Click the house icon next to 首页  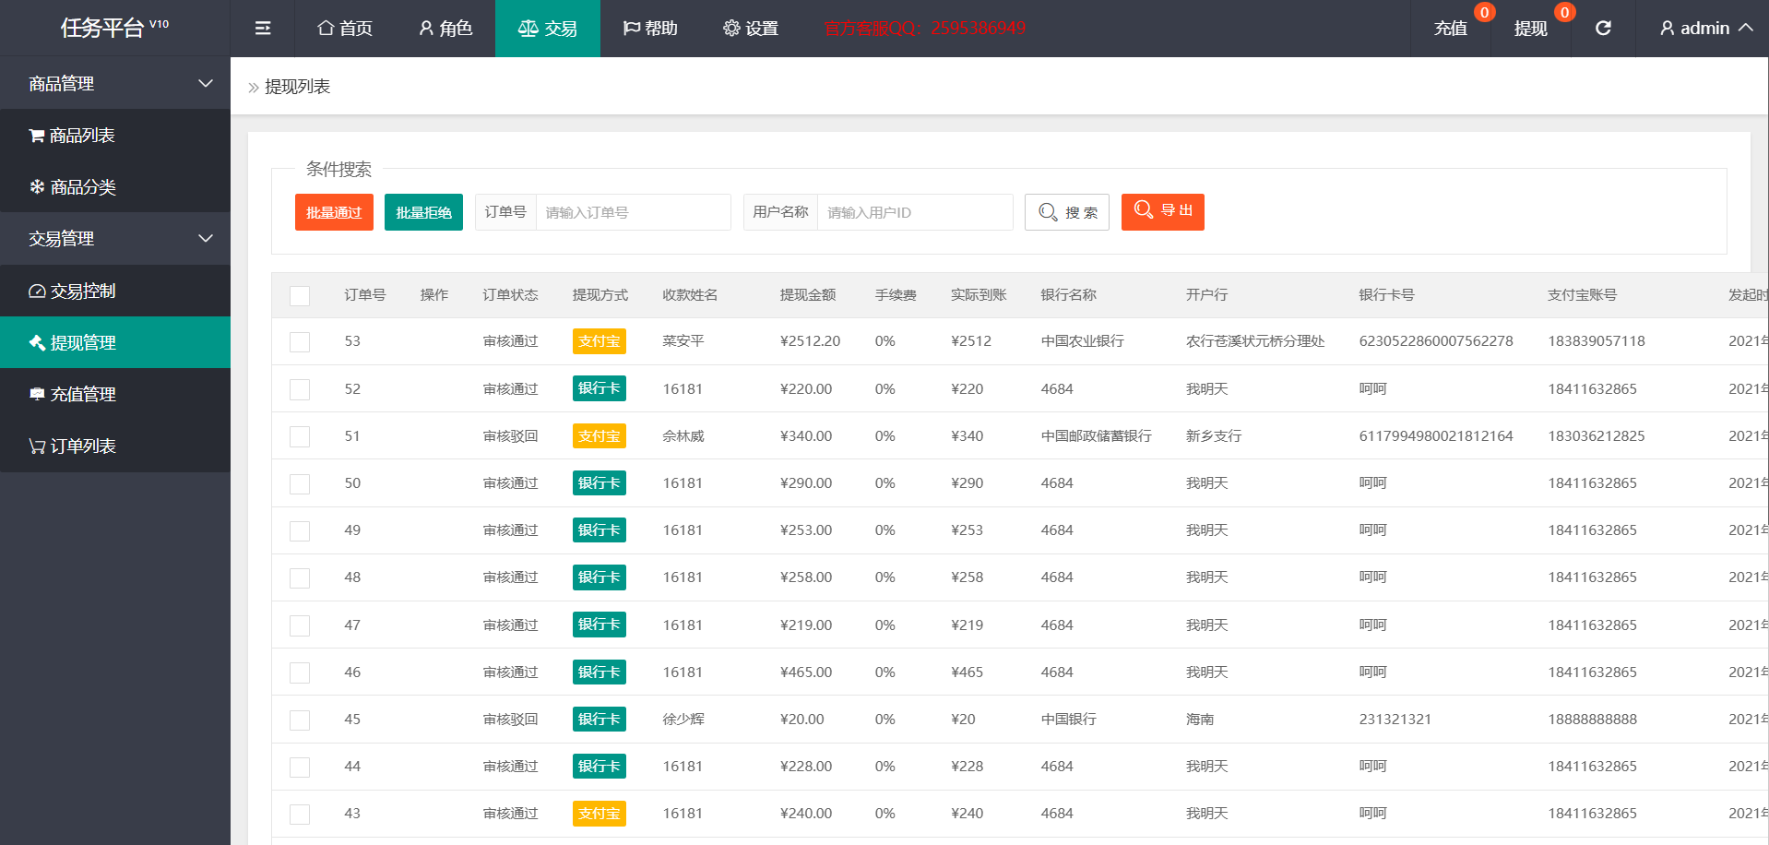pyautogui.click(x=326, y=28)
